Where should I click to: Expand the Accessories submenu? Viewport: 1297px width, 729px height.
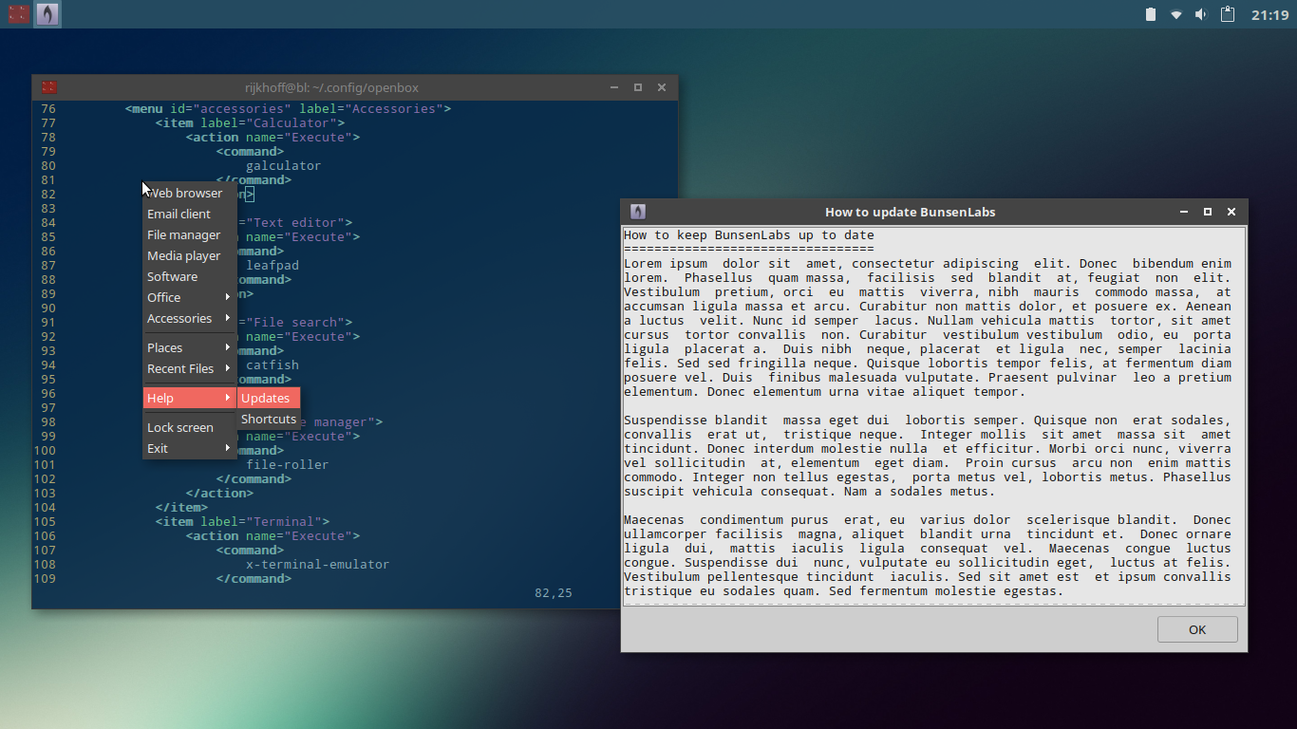(x=189, y=318)
